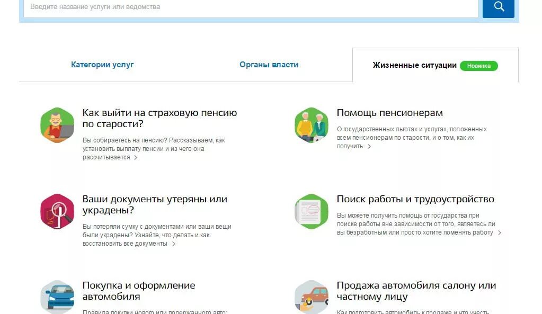Screen dimensions: 542x314
Task: Click the service search input field
Action: click(249, 7)
